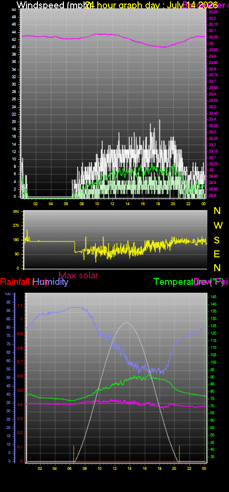
Task: Click the Dew Point label in magenta
Action: pos(211,282)
